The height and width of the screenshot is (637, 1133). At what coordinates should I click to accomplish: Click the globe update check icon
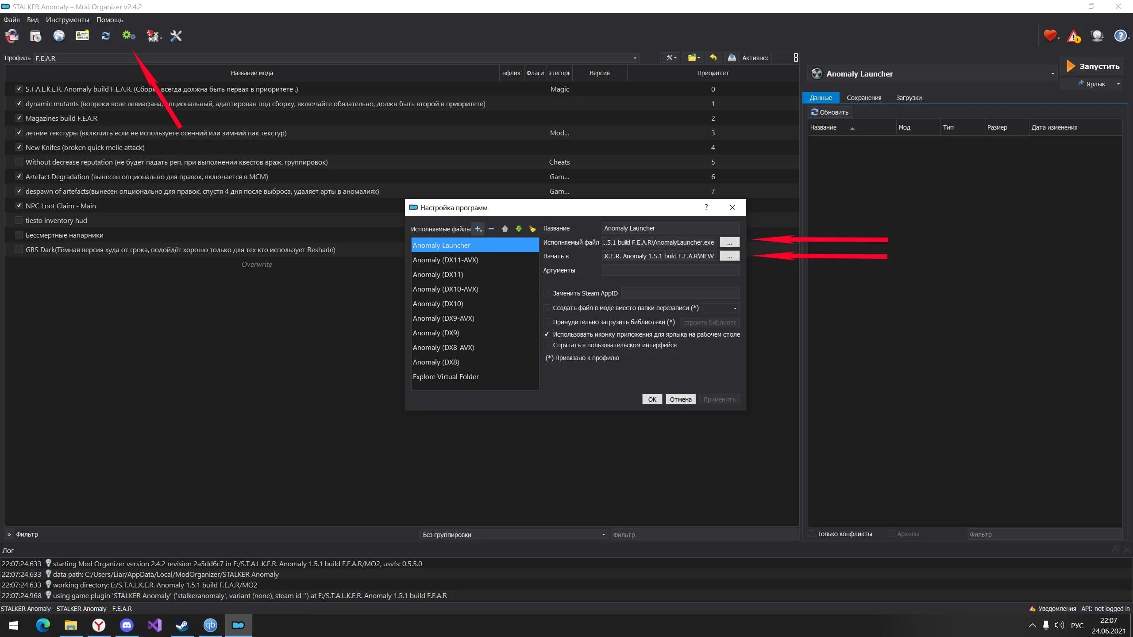pos(1097,36)
